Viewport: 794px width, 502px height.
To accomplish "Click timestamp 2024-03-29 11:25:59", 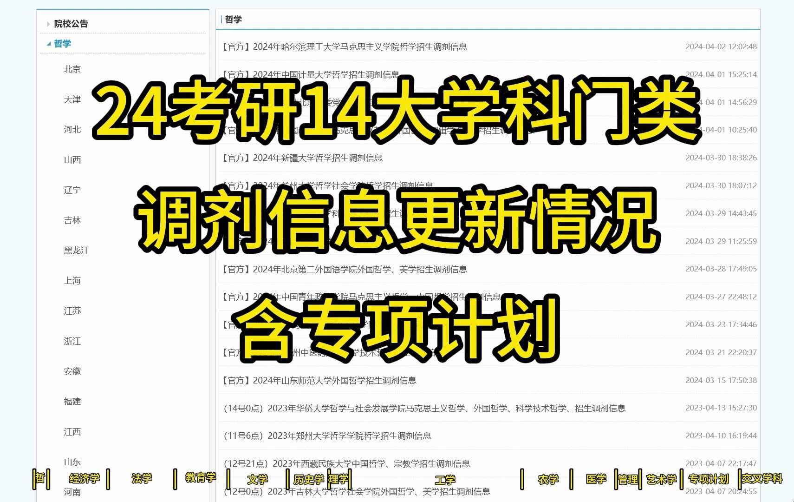I will [x=721, y=241].
